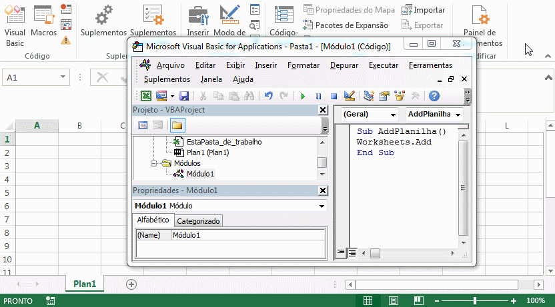Click the blue Help question mark icon
This screenshot has width=555, height=307.
click(x=434, y=96)
